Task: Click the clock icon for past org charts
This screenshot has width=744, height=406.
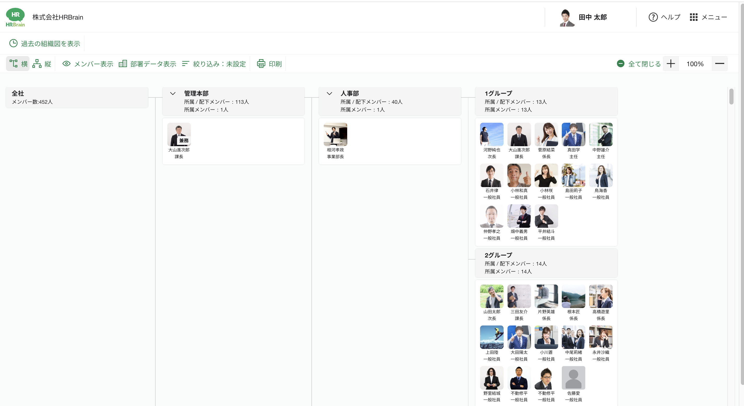Action: click(x=13, y=43)
